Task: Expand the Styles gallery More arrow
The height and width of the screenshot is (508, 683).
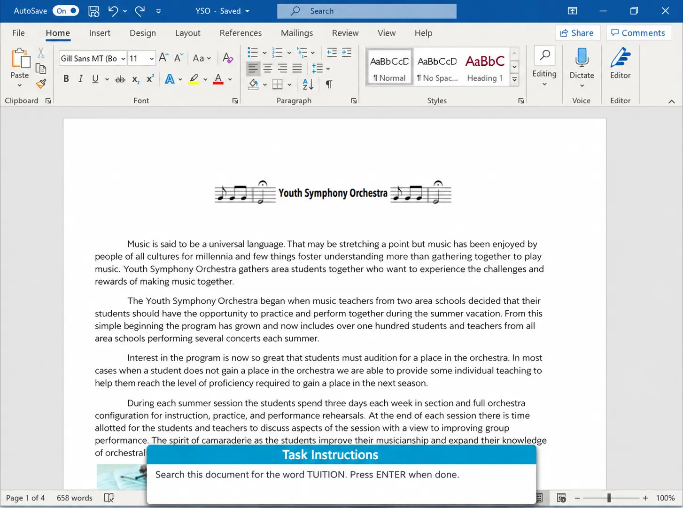Action: click(514, 79)
